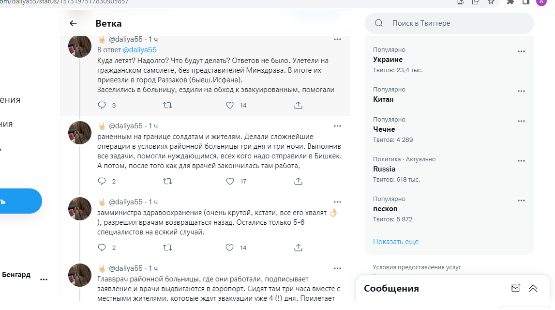Reply to the tweet starting with Куда летят
Screen dimensions: 555x310
pyautogui.click(x=102, y=105)
